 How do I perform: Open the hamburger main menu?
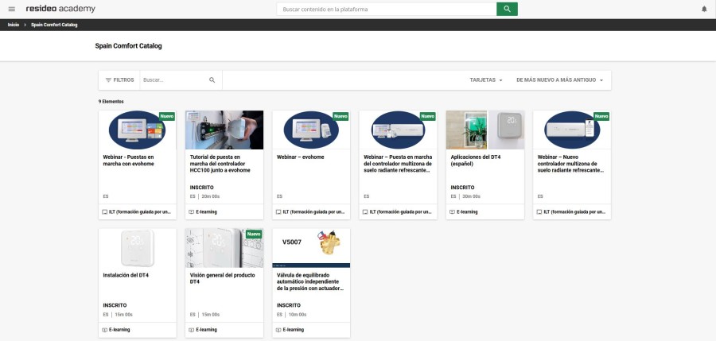(12, 9)
